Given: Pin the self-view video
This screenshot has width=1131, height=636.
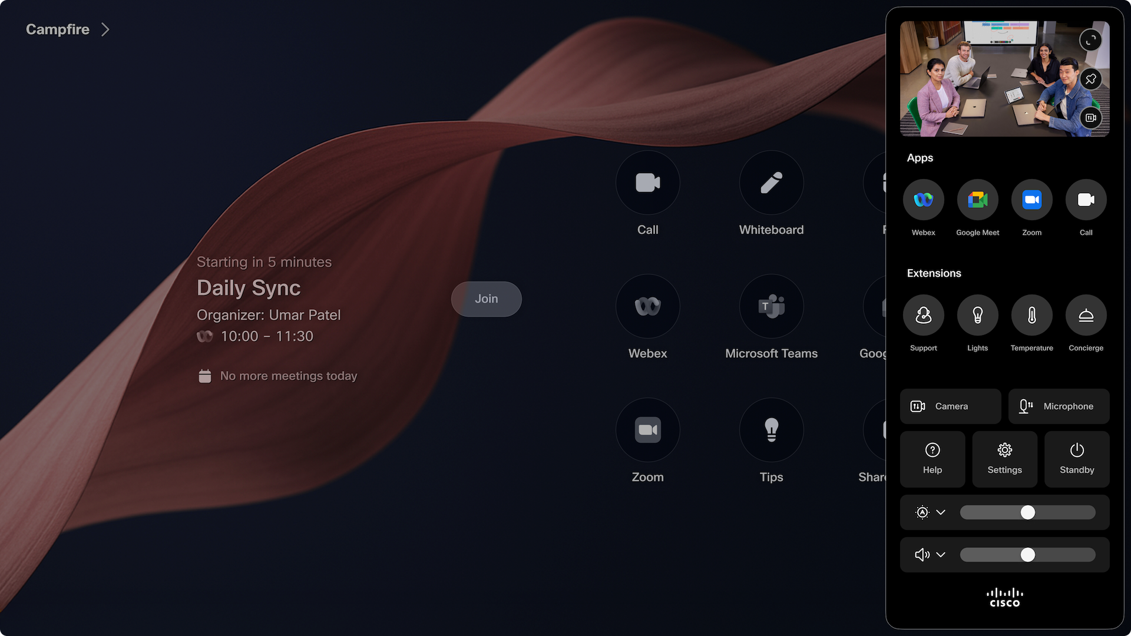Looking at the screenshot, I should pyautogui.click(x=1090, y=78).
